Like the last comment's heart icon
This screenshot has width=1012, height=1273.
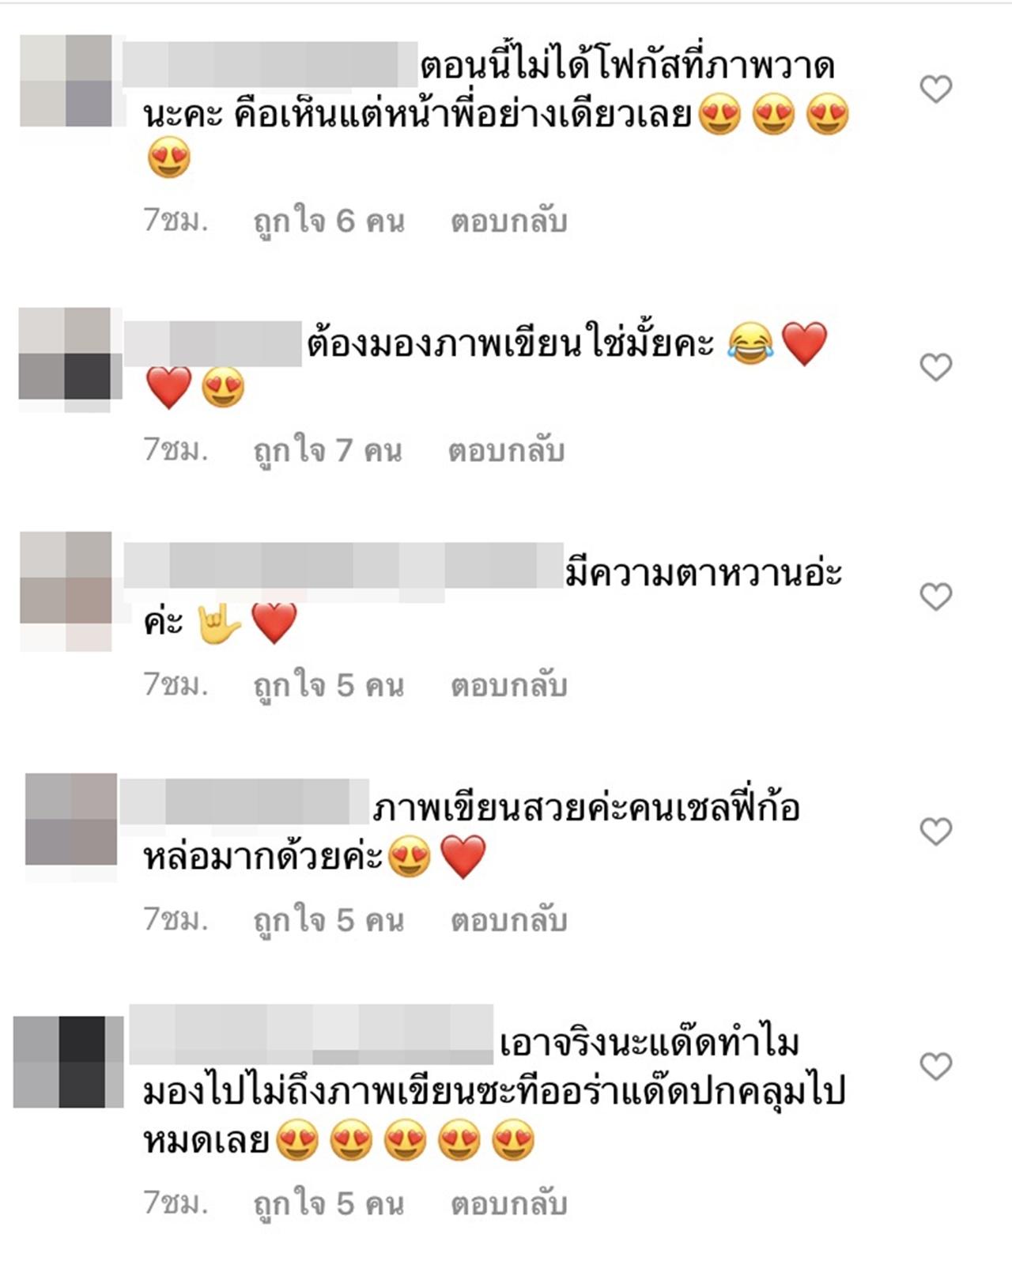coord(936,1067)
